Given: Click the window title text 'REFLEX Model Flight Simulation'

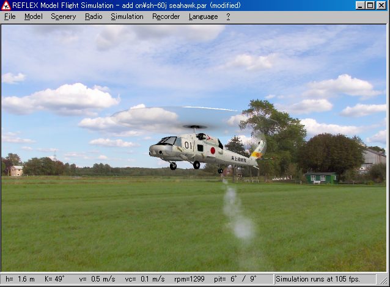Looking at the screenshot, I should click(63, 5).
